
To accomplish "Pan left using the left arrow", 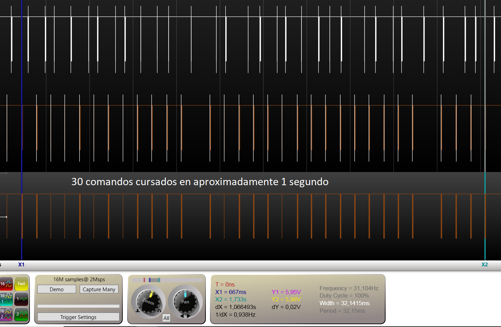I will click(182, 316).
